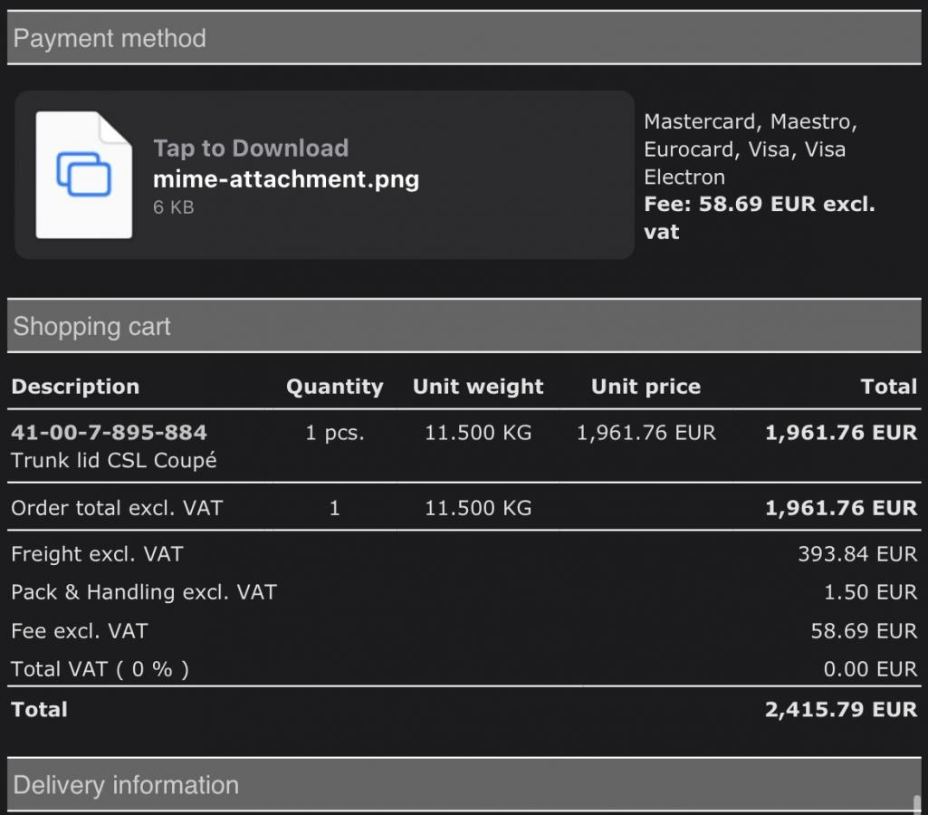Image resolution: width=928 pixels, height=815 pixels.
Task: Click part number 41-00-7-895-884
Action: click(109, 433)
